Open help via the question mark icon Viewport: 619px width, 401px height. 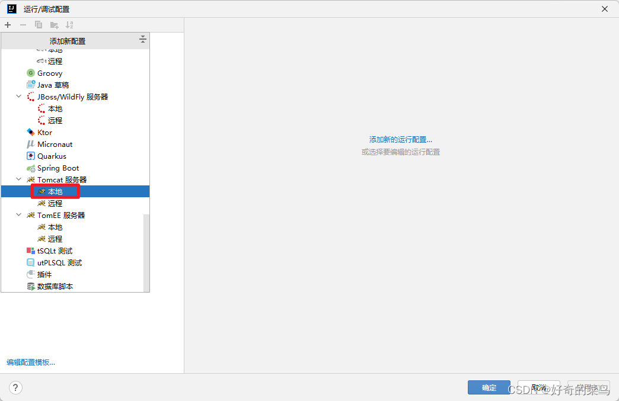(15, 387)
